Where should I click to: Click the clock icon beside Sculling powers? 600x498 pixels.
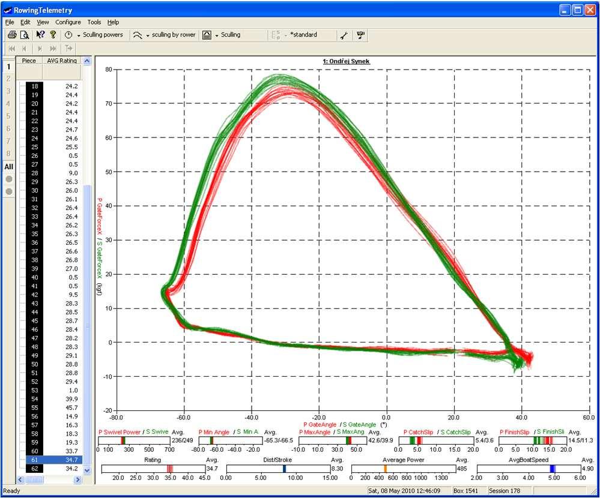(68, 35)
